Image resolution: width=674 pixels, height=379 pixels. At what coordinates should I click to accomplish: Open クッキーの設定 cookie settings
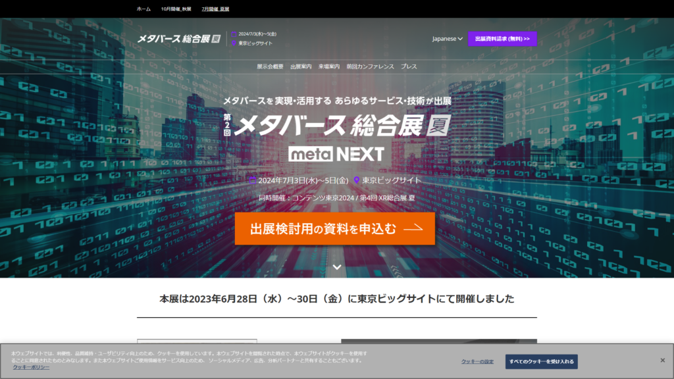477,362
